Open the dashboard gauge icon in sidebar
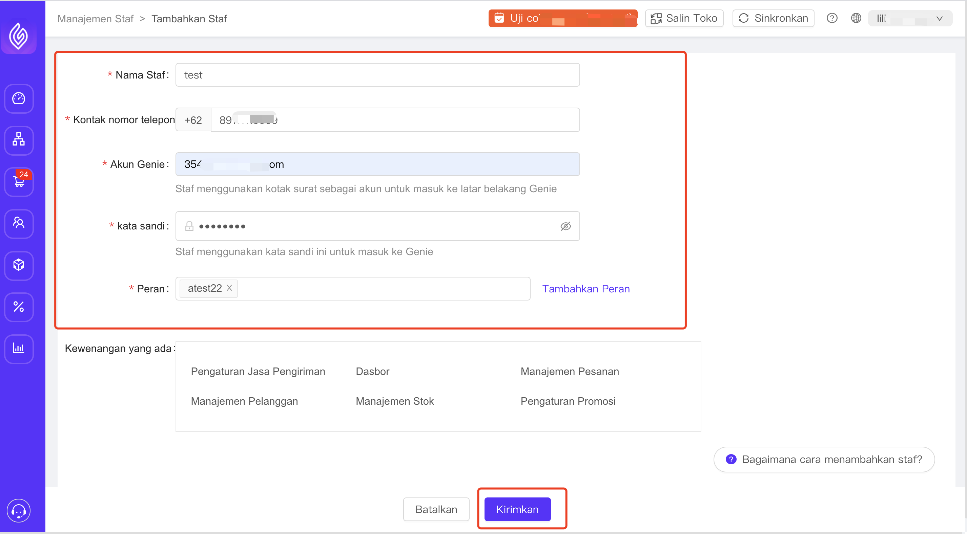967x534 pixels. (x=19, y=98)
